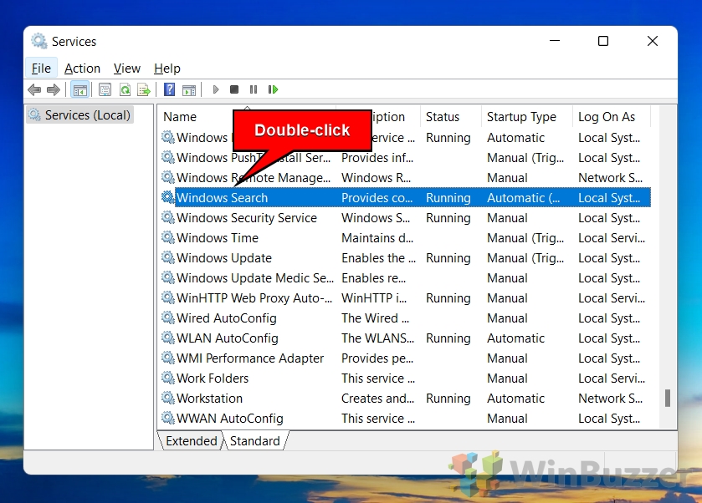Open the File menu
The image size is (702, 503).
click(x=41, y=69)
